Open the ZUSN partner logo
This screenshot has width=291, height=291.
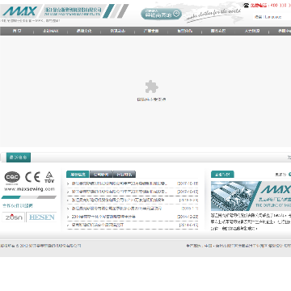(x=14, y=217)
